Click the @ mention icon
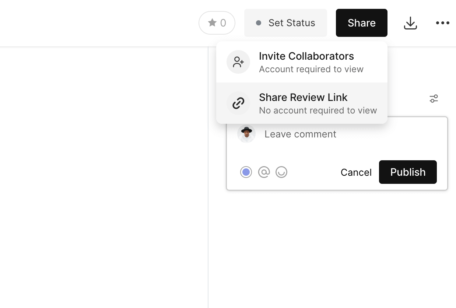Viewport: 456px width, 308px height. 264,172
